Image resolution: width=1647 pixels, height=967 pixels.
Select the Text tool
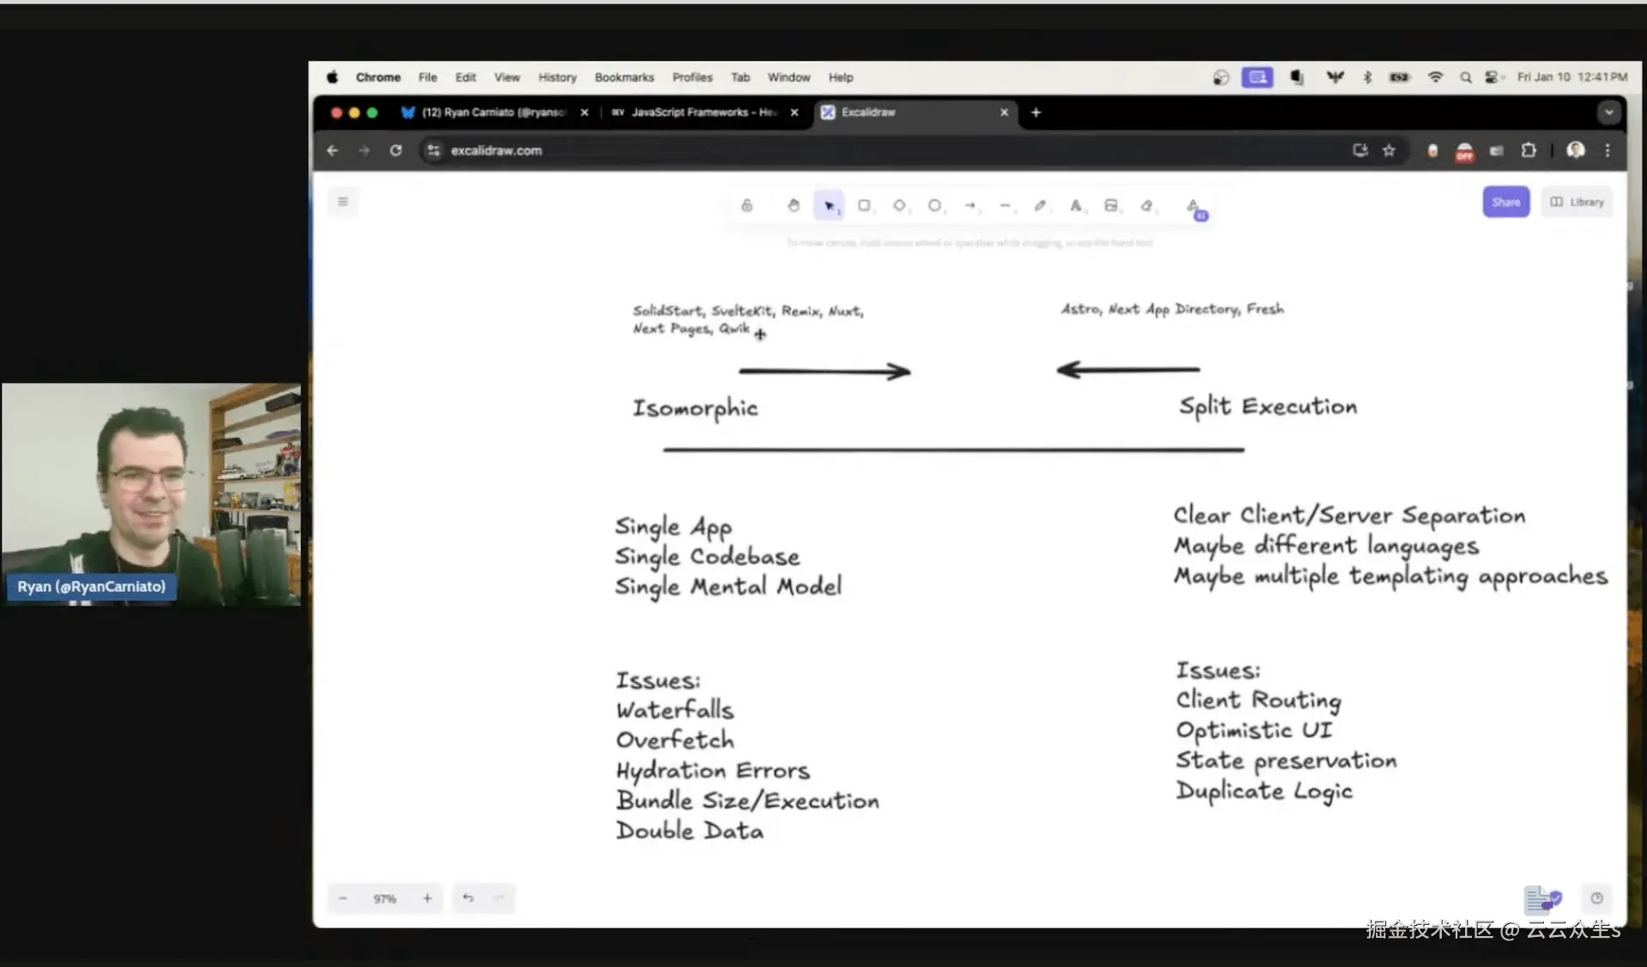(x=1075, y=206)
